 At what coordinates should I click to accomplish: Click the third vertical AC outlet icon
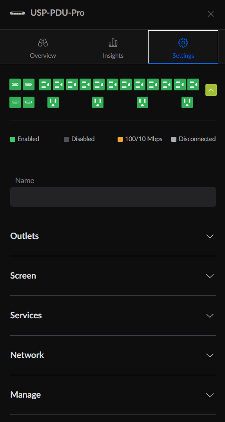click(142, 102)
